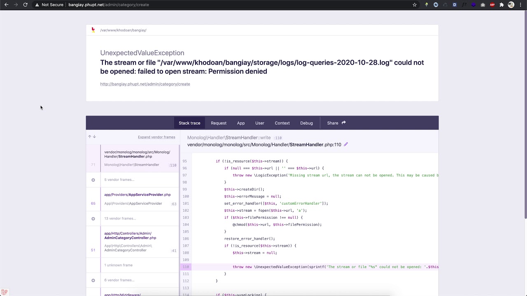This screenshot has height=296, width=527.
Task: Open the purple diamond extension icon
Action: (x=473, y=5)
